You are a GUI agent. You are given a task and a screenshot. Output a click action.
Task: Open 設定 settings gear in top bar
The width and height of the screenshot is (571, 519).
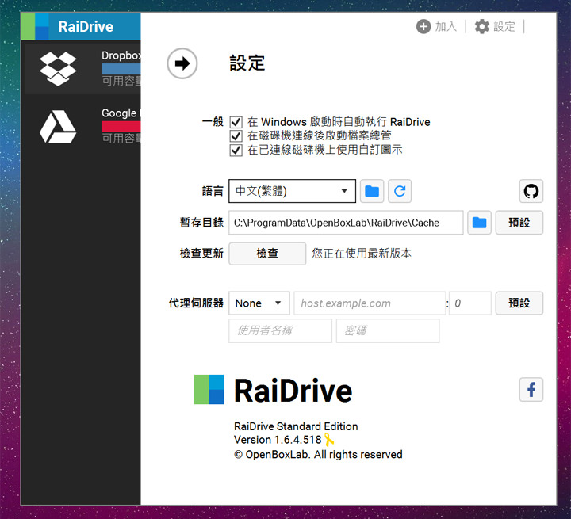pos(495,27)
